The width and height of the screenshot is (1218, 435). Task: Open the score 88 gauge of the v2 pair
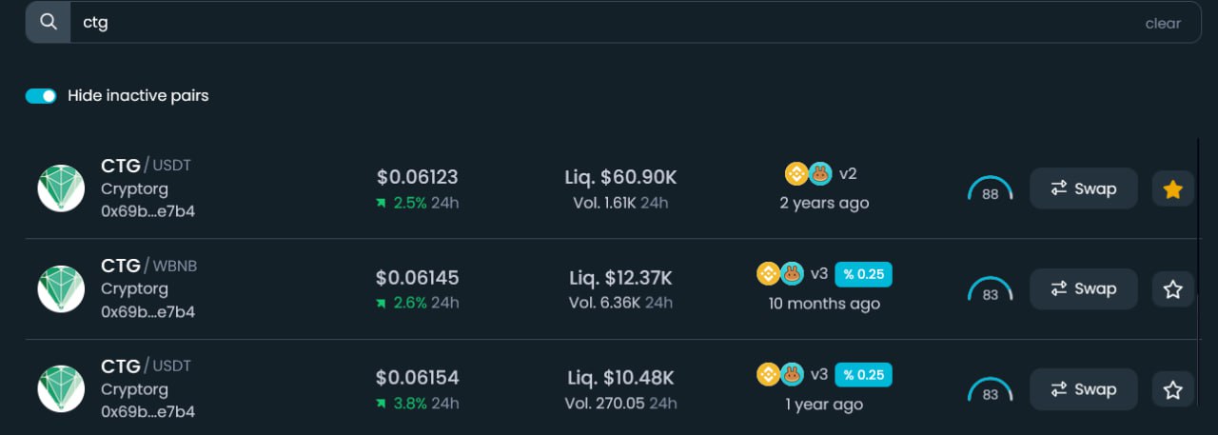click(x=990, y=190)
